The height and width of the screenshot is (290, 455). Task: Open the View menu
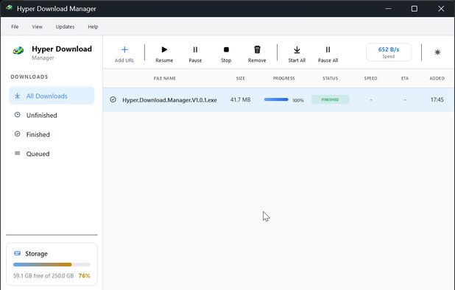coord(37,26)
